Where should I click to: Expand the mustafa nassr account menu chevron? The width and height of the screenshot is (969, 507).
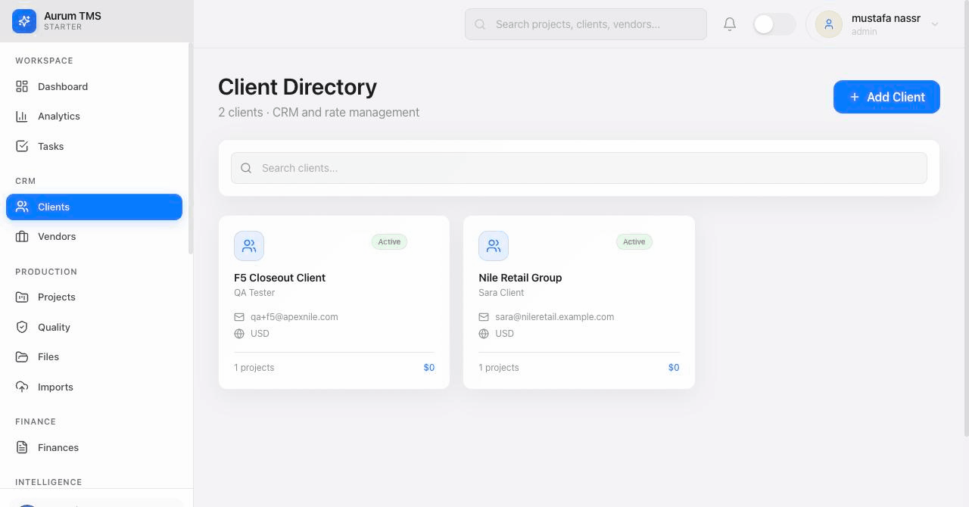[x=935, y=24]
